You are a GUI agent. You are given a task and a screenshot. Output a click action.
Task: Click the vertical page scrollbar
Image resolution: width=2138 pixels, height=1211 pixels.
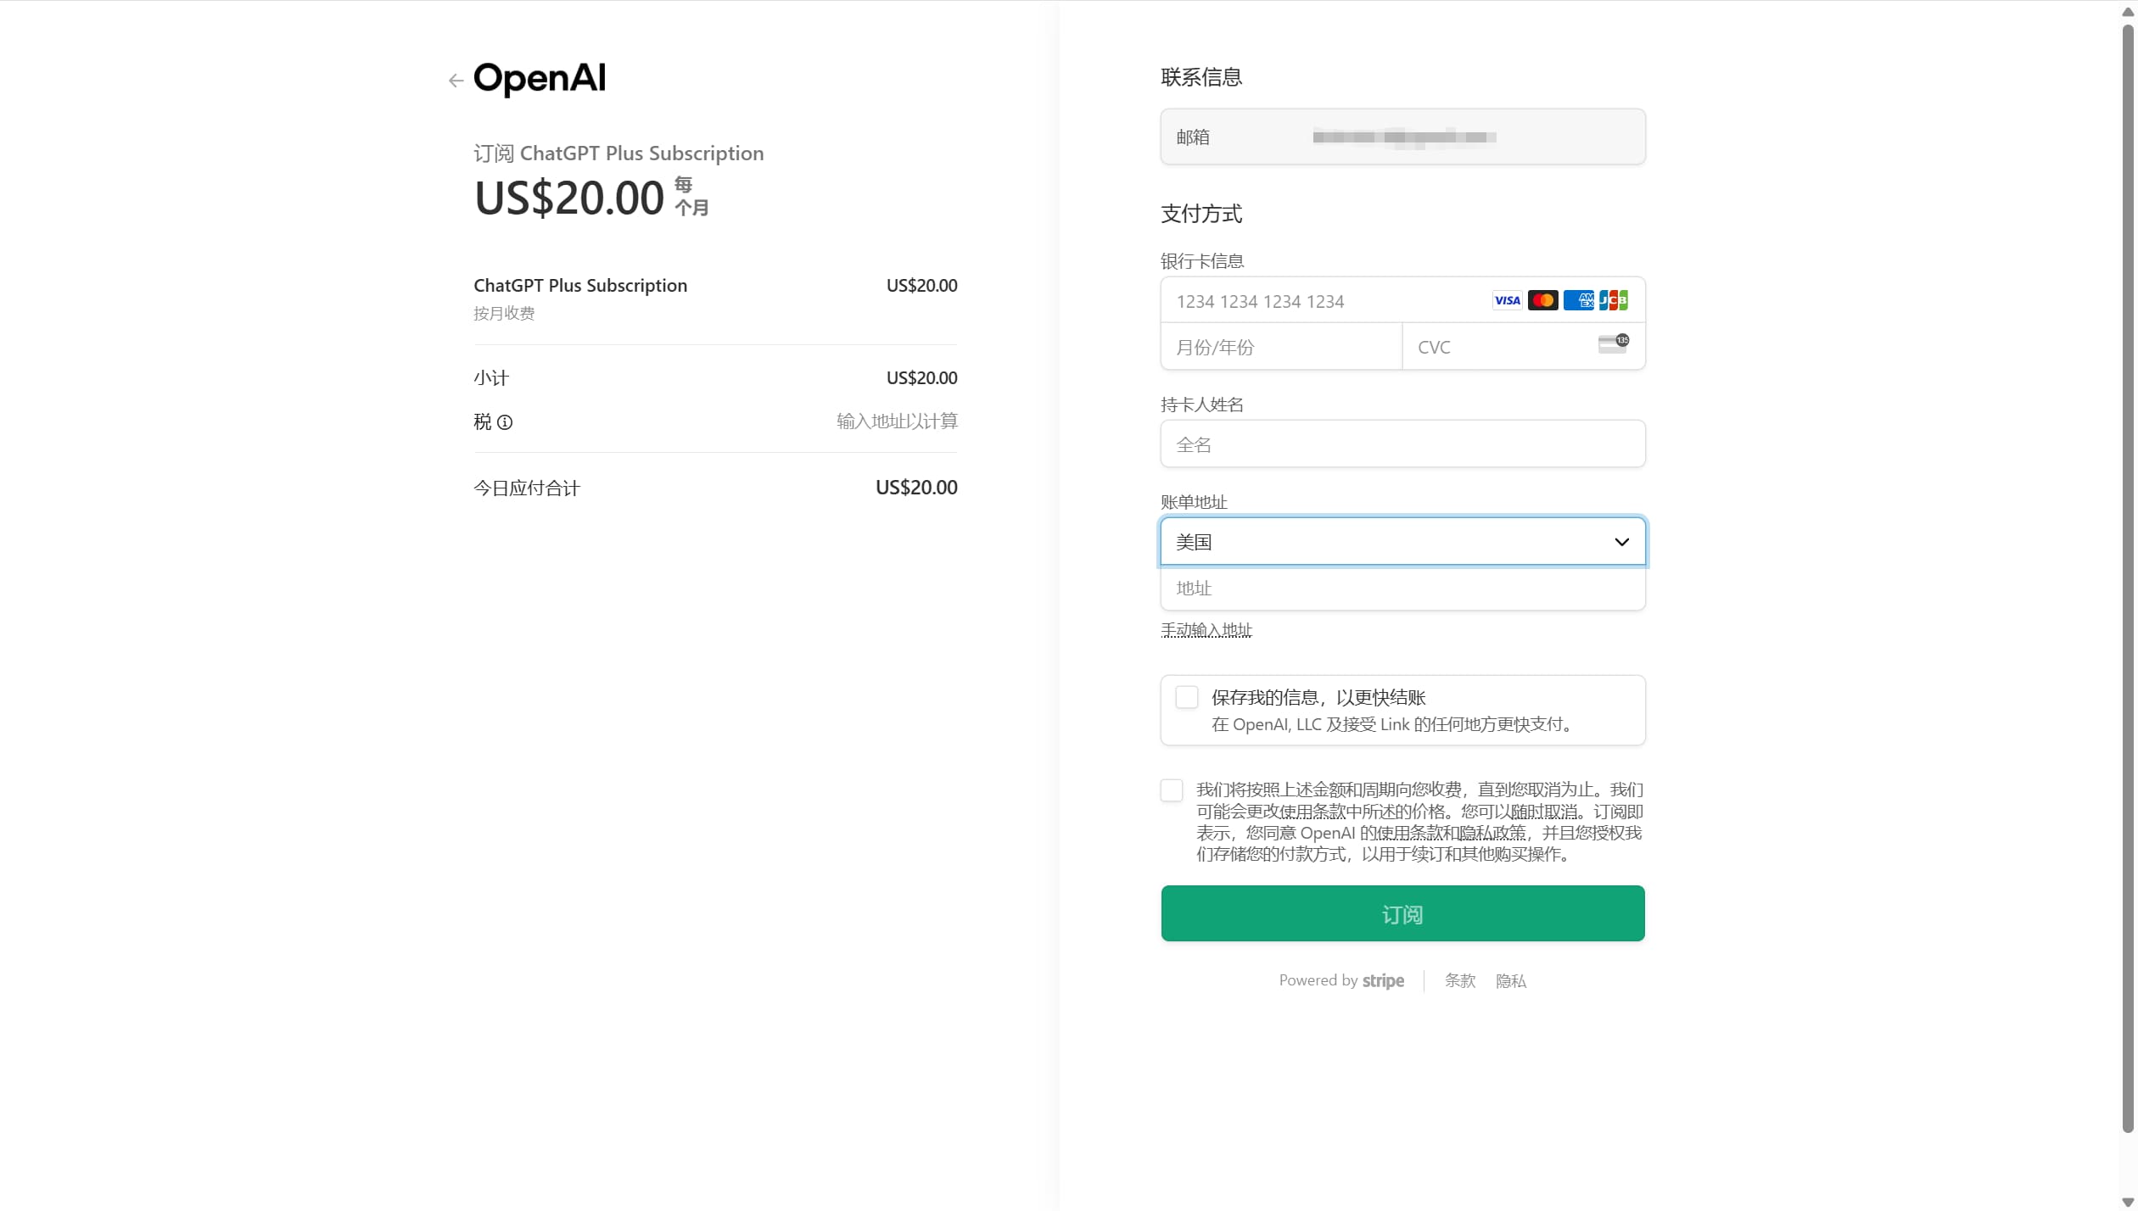(2127, 577)
